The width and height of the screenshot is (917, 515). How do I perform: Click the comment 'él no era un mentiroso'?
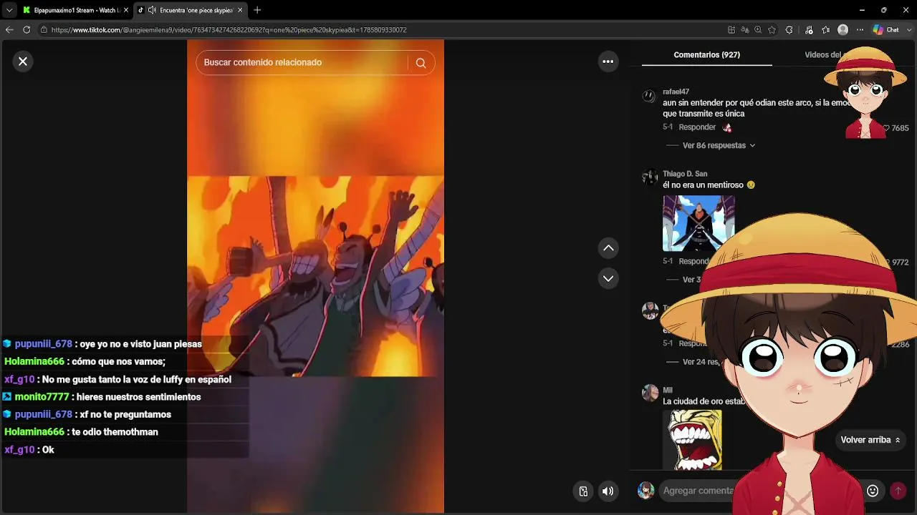click(704, 185)
